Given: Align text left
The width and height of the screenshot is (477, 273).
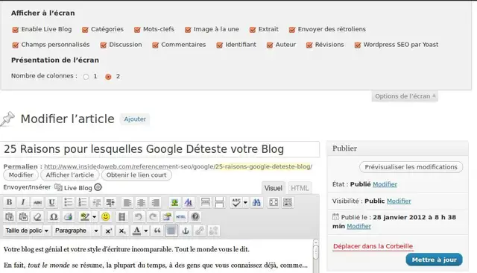Looking at the screenshot, I should pyautogui.click(x=127, y=202).
